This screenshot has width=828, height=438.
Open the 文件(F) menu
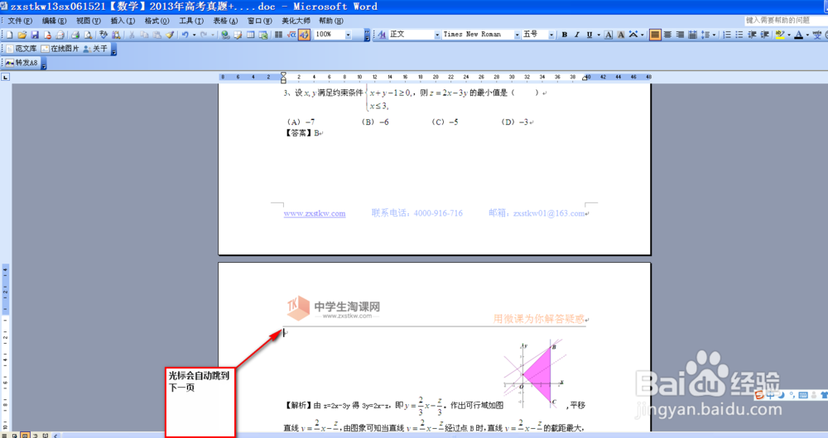(20, 21)
